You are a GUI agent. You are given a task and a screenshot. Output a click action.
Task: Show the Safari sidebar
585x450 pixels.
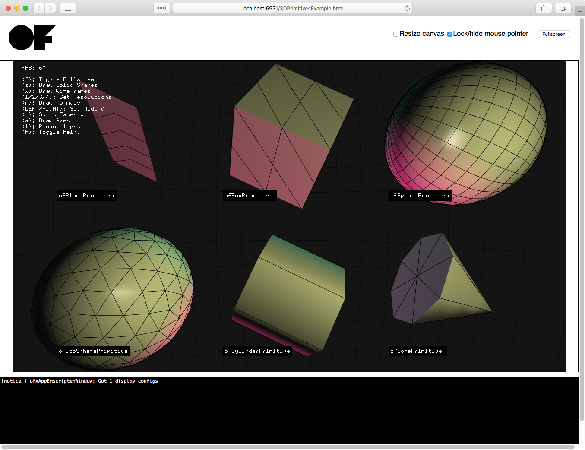[68, 8]
